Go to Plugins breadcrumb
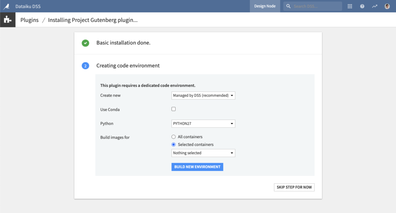 click(29, 20)
